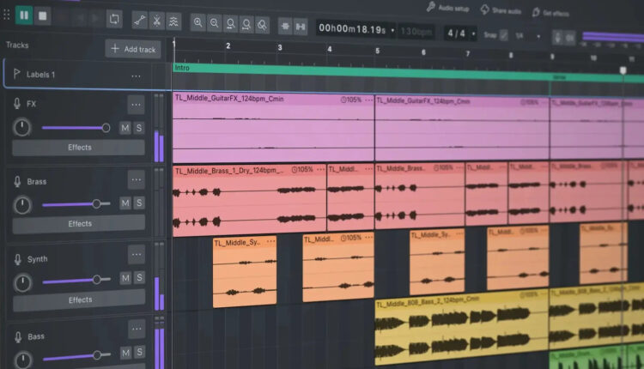Adjust the FX track volume slider

coord(76,128)
